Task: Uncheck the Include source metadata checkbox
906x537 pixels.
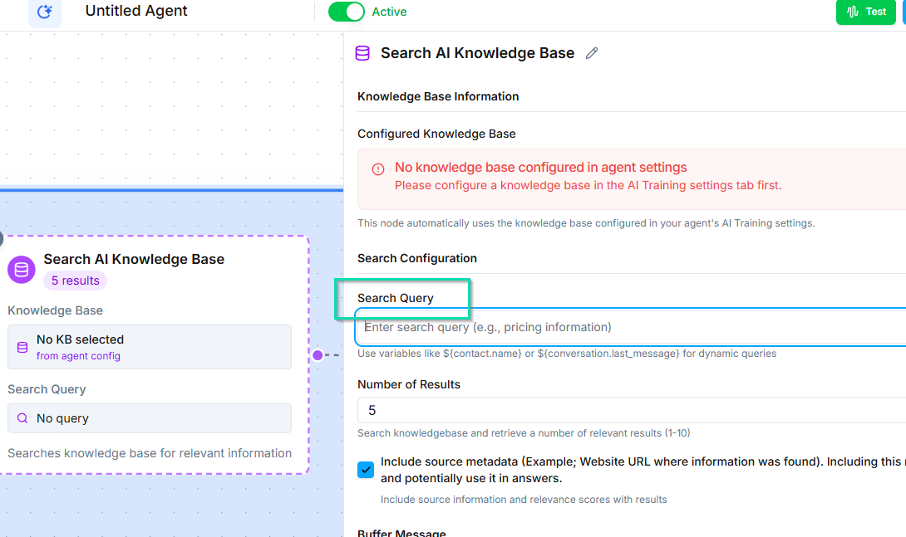Action: point(366,470)
